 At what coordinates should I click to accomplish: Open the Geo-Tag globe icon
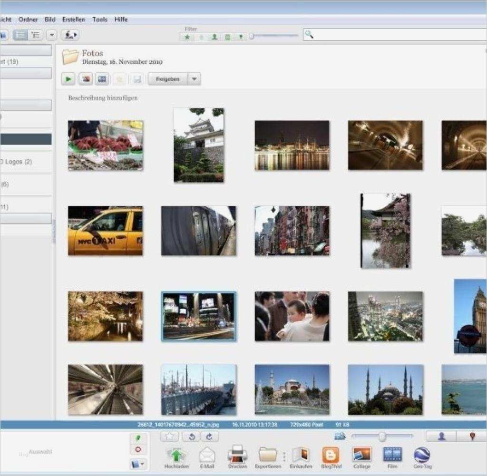(x=422, y=455)
